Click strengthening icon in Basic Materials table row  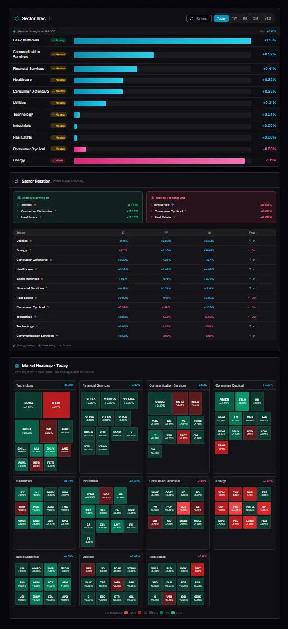pyautogui.click(x=42, y=278)
